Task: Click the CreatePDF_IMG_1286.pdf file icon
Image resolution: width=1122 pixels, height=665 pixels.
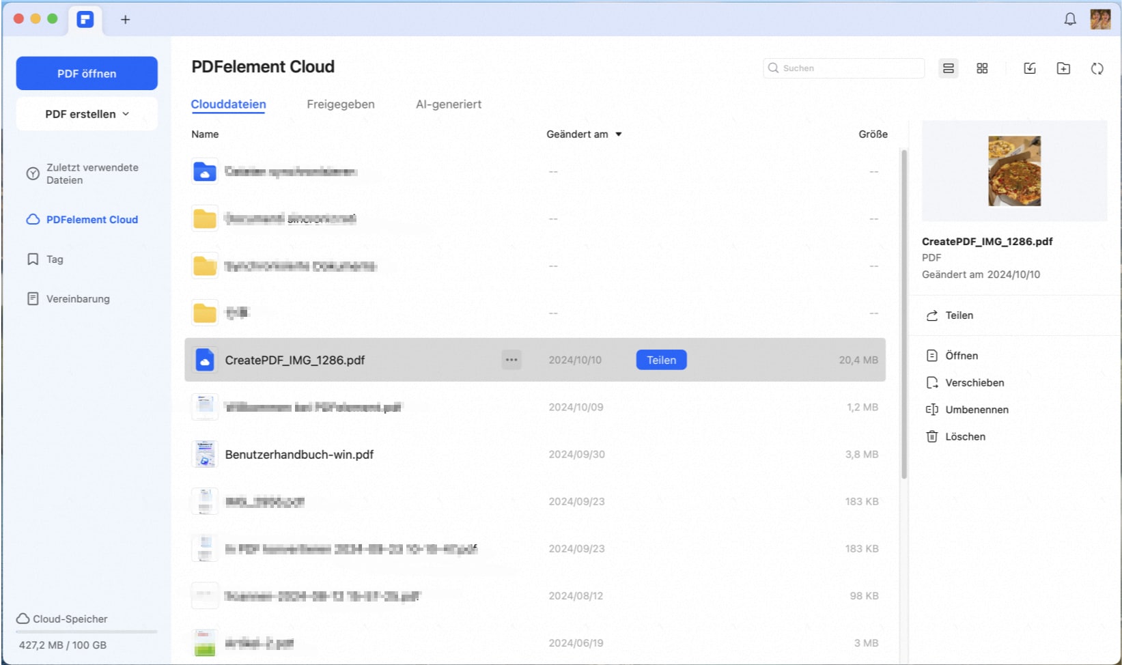Action: (x=205, y=360)
